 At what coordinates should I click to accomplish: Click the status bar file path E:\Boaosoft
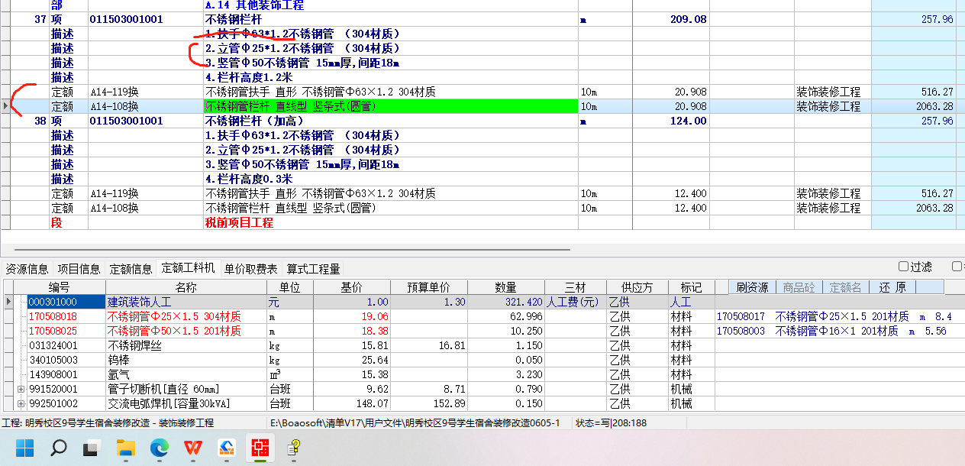[415, 422]
